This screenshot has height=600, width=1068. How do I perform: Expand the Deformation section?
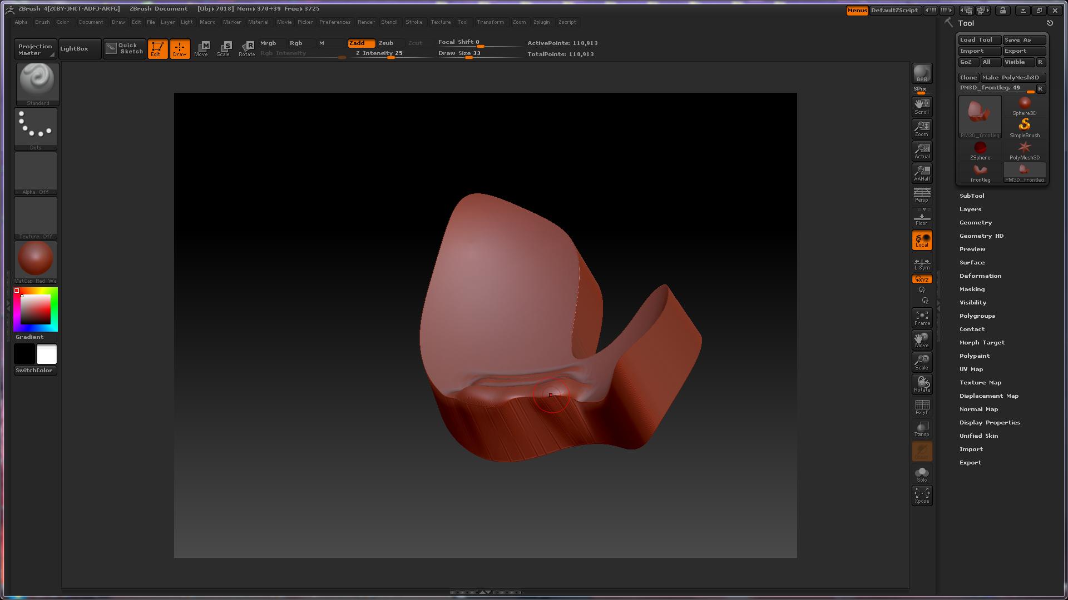pyautogui.click(x=980, y=276)
